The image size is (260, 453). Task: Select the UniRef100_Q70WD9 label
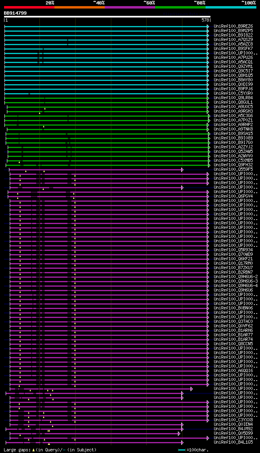(x=234, y=255)
